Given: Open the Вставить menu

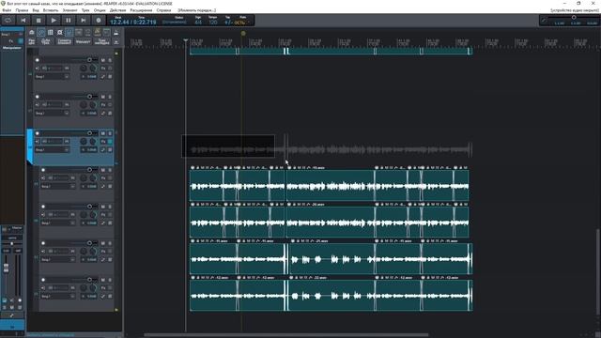Looking at the screenshot, I should coord(51,10).
